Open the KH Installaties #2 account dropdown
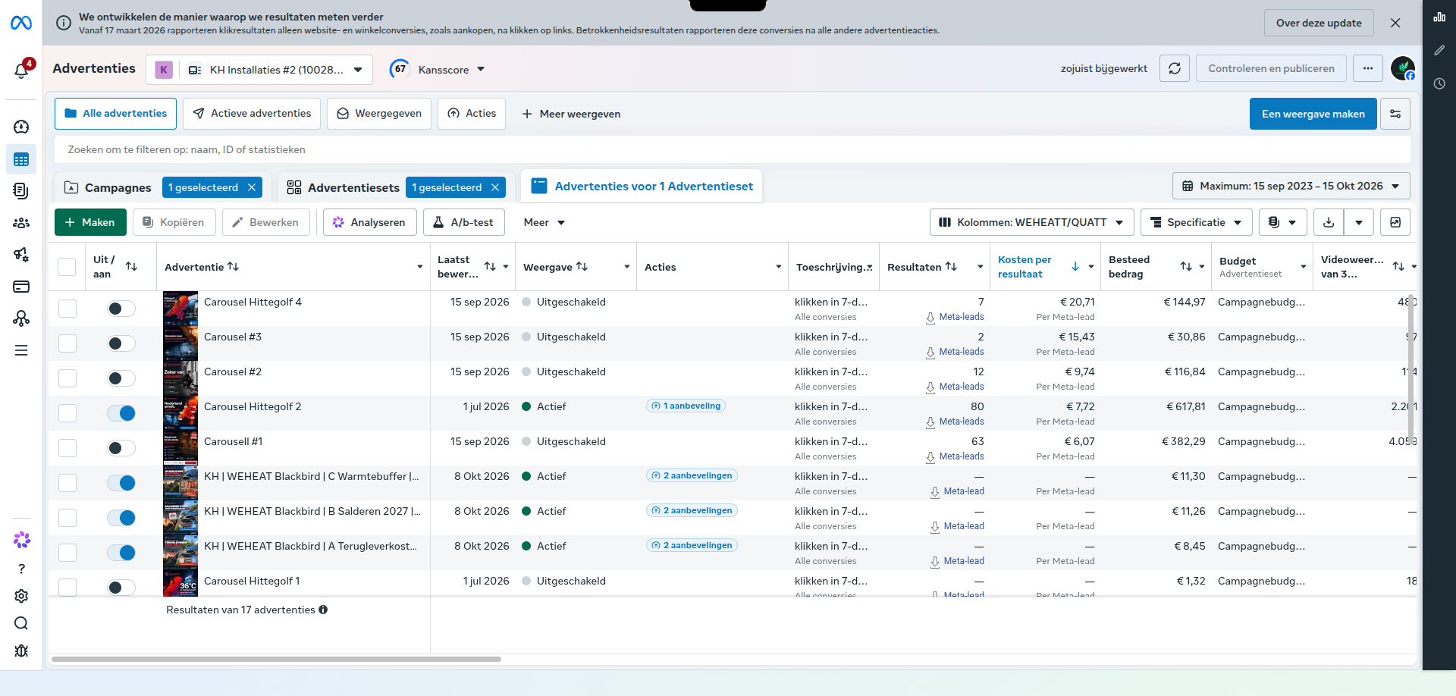Viewport: 1456px width, 696px height. 259,70
